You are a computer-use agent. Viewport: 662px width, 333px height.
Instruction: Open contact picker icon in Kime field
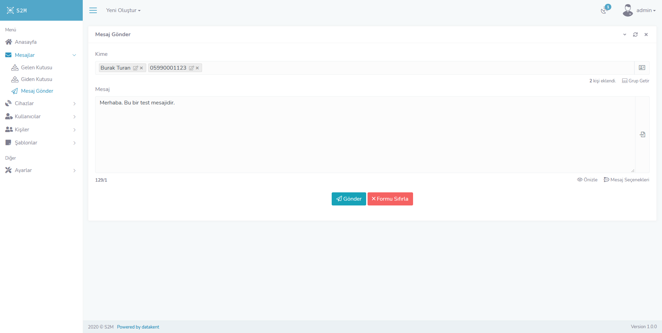coord(642,68)
